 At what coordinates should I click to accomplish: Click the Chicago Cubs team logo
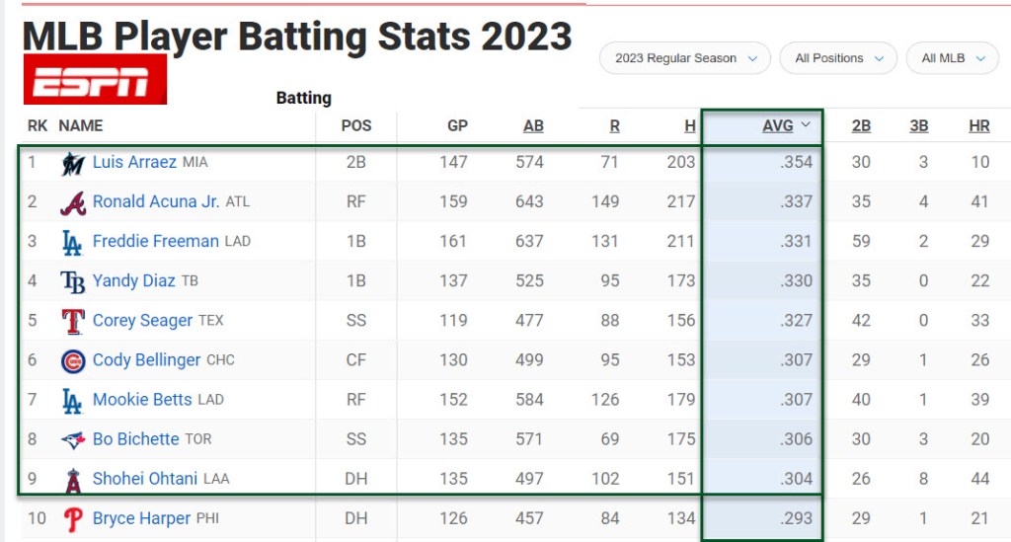(72, 360)
